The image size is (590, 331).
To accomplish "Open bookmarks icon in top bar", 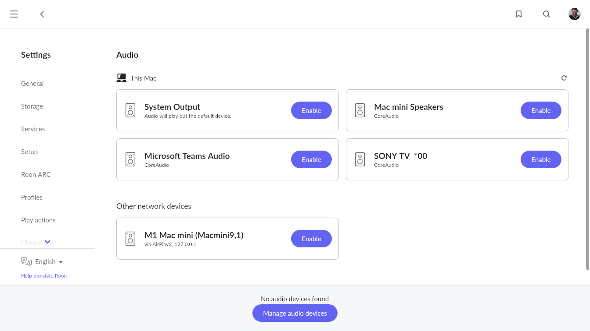I will click(518, 14).
